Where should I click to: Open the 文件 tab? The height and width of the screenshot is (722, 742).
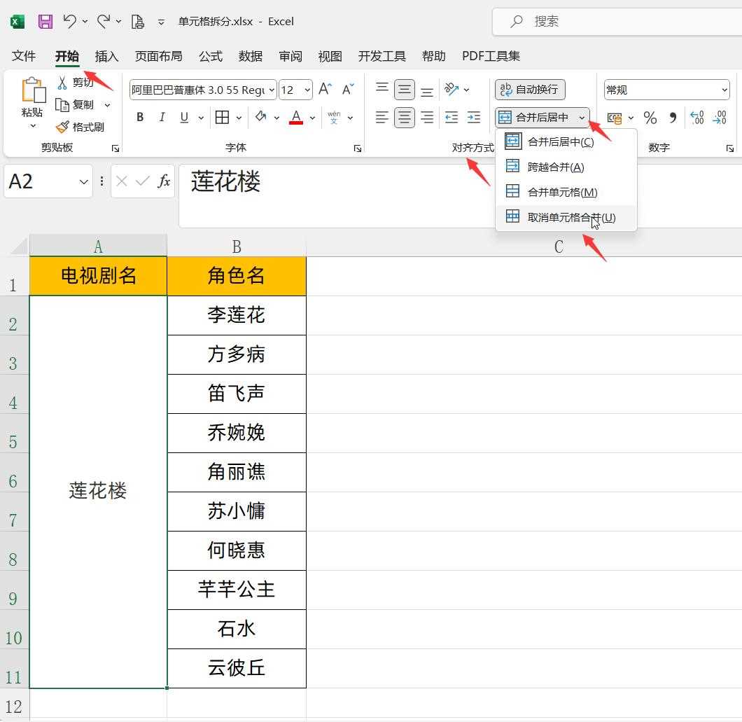tap(23, 56)
